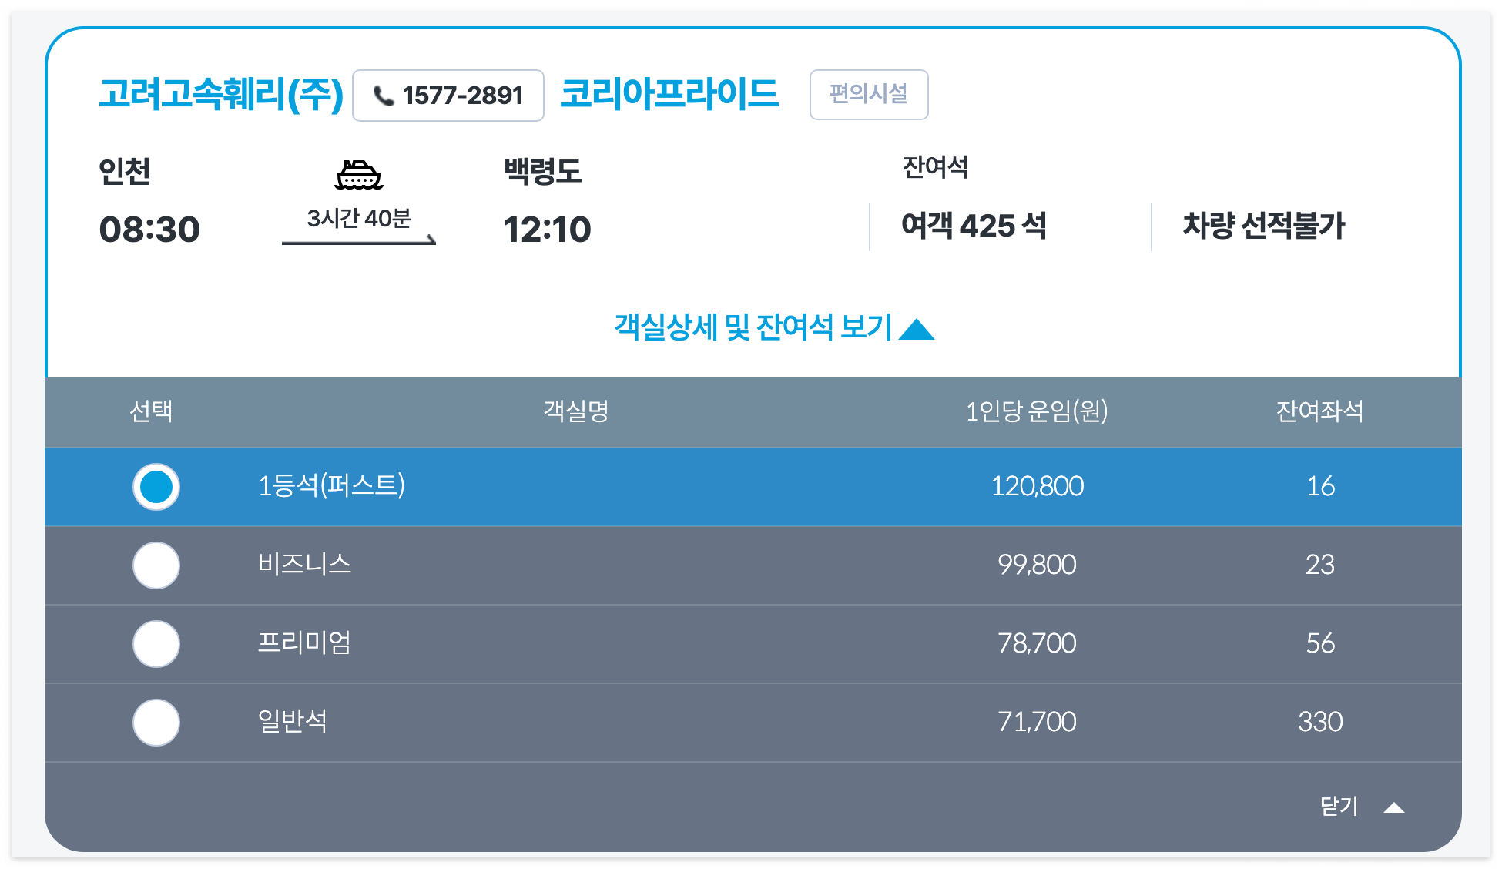Click the white triangle beside 닫기
Image resolution: width=1502 pixels, height=869 pixels.
(x=1393, y=807)
